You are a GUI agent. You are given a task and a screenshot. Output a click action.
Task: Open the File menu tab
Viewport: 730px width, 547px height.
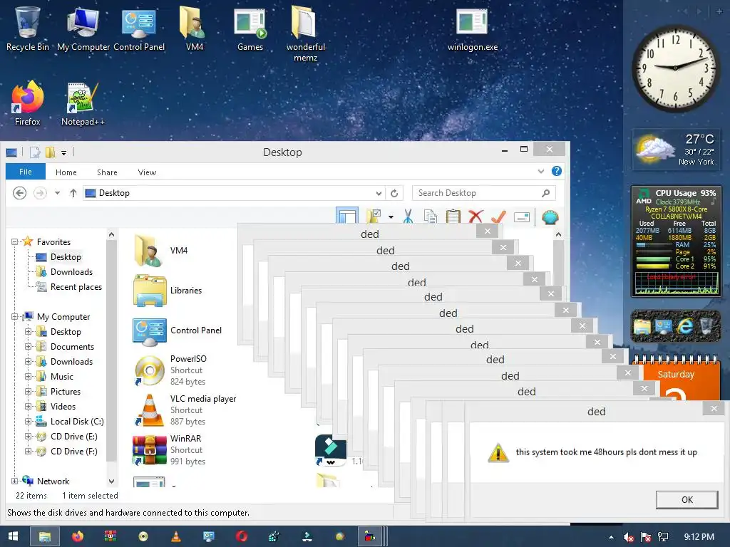coord(26,172)
